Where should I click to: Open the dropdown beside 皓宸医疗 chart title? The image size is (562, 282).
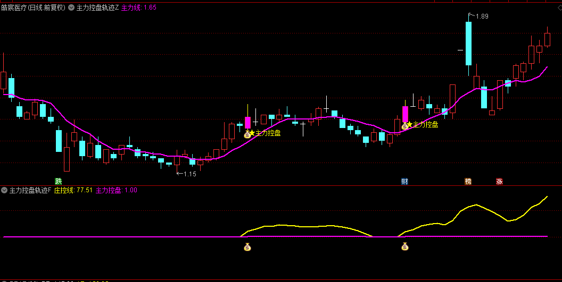(71, 7)
